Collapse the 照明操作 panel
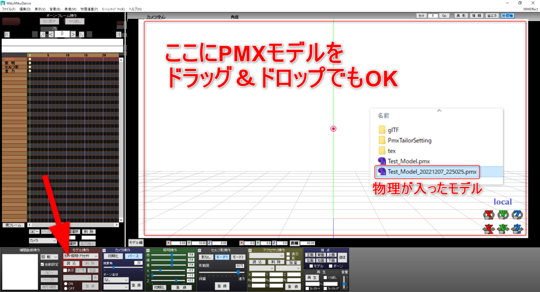 click(x=148, y=250)
